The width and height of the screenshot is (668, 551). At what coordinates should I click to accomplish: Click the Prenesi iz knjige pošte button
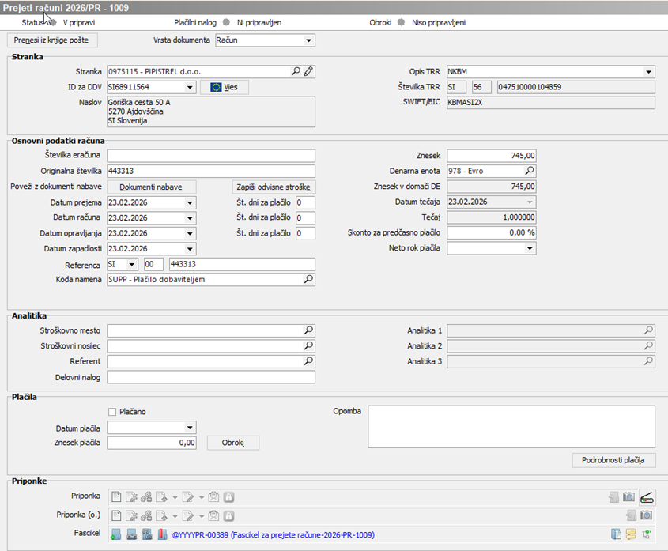tap(53, 40)
